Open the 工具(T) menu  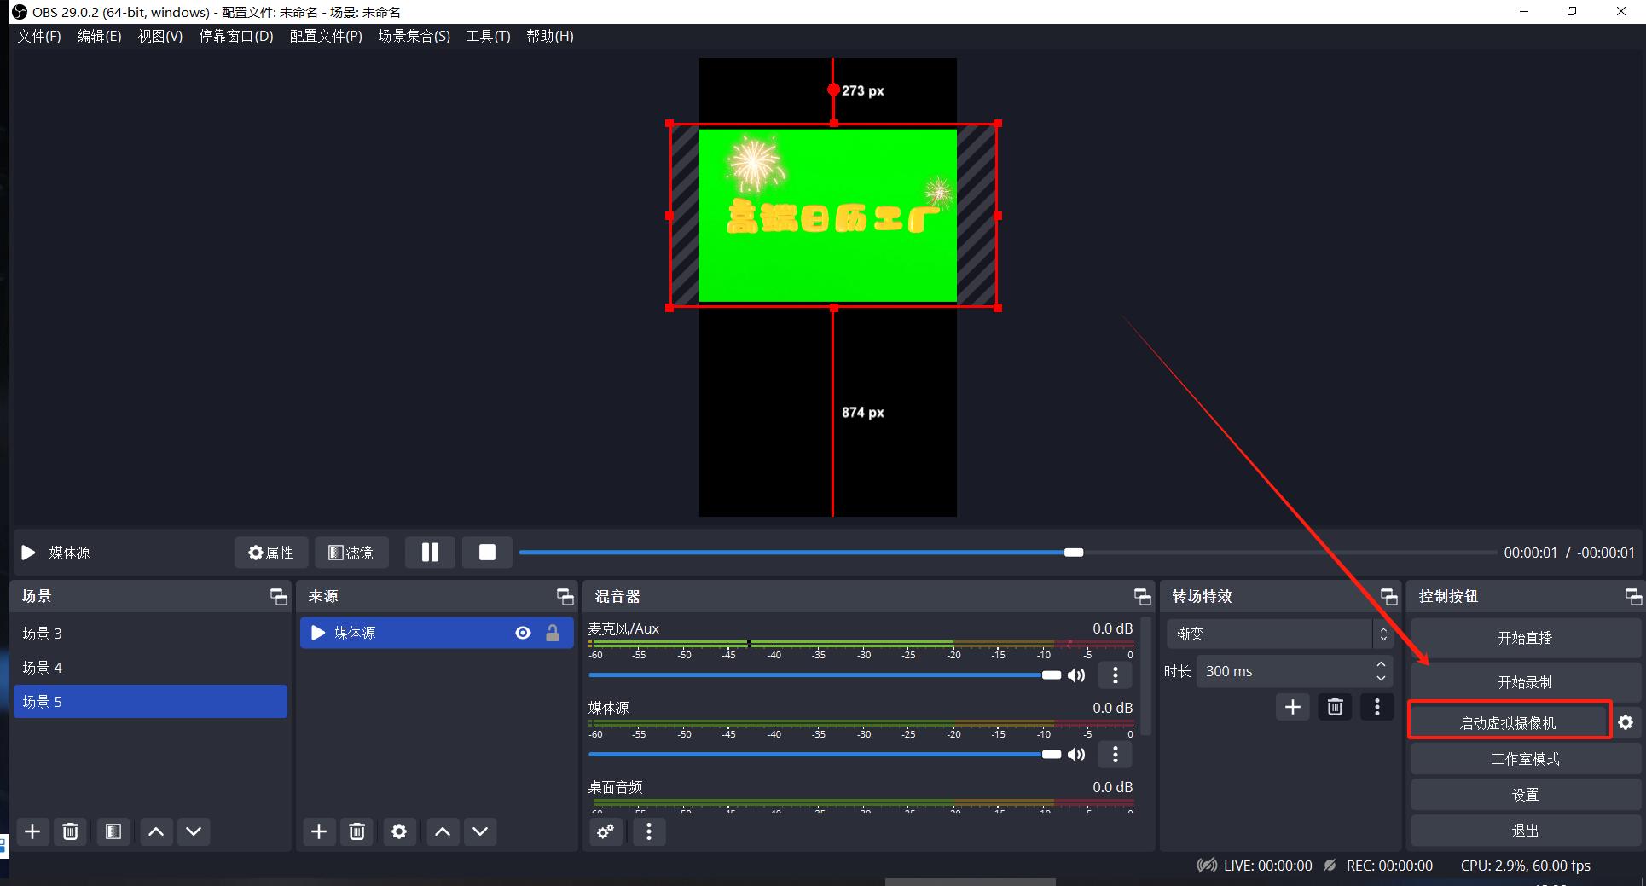pos(488,36)
